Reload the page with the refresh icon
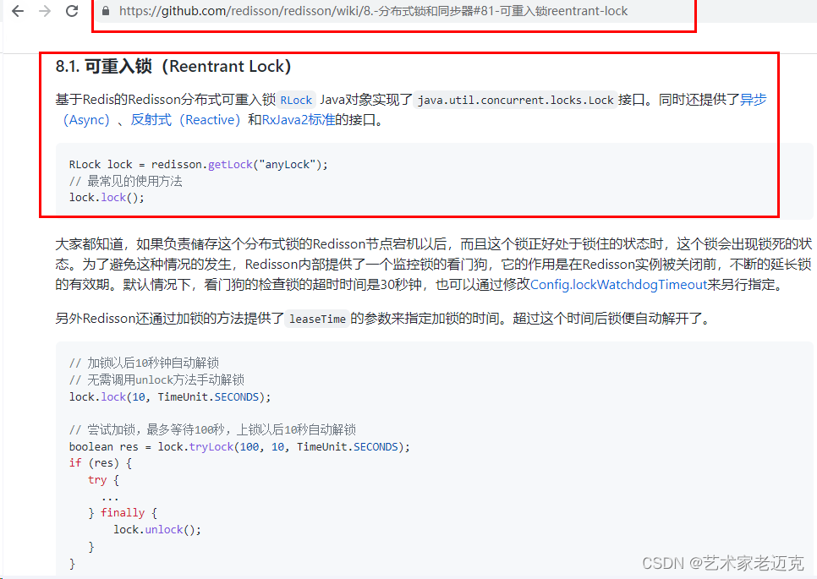Viewport: 817px width, 579px height. tap(72, 11)
